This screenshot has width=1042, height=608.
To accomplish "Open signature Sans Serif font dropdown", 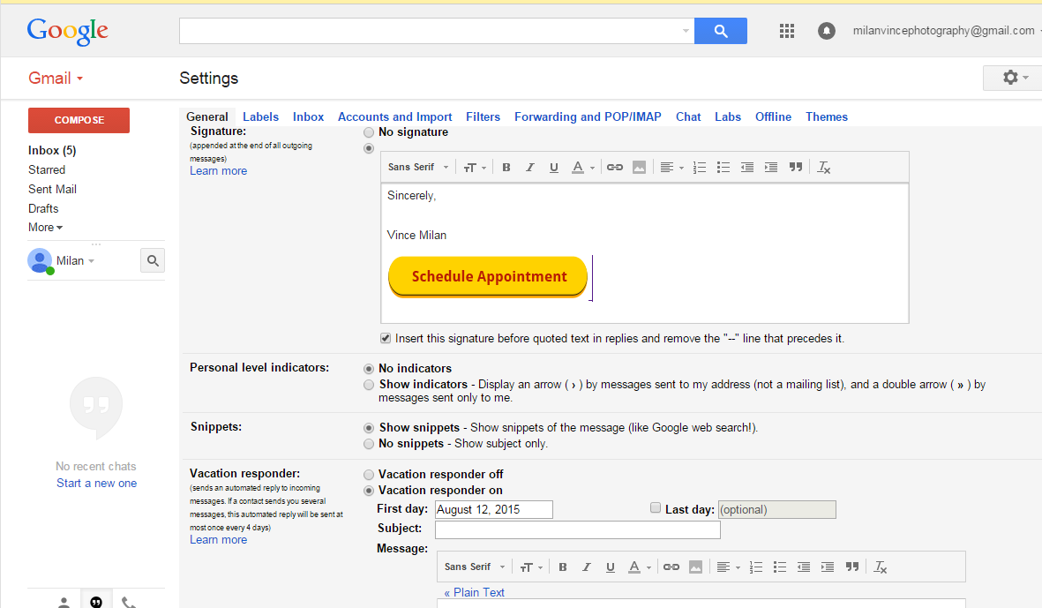I will (x=418, y=168).
